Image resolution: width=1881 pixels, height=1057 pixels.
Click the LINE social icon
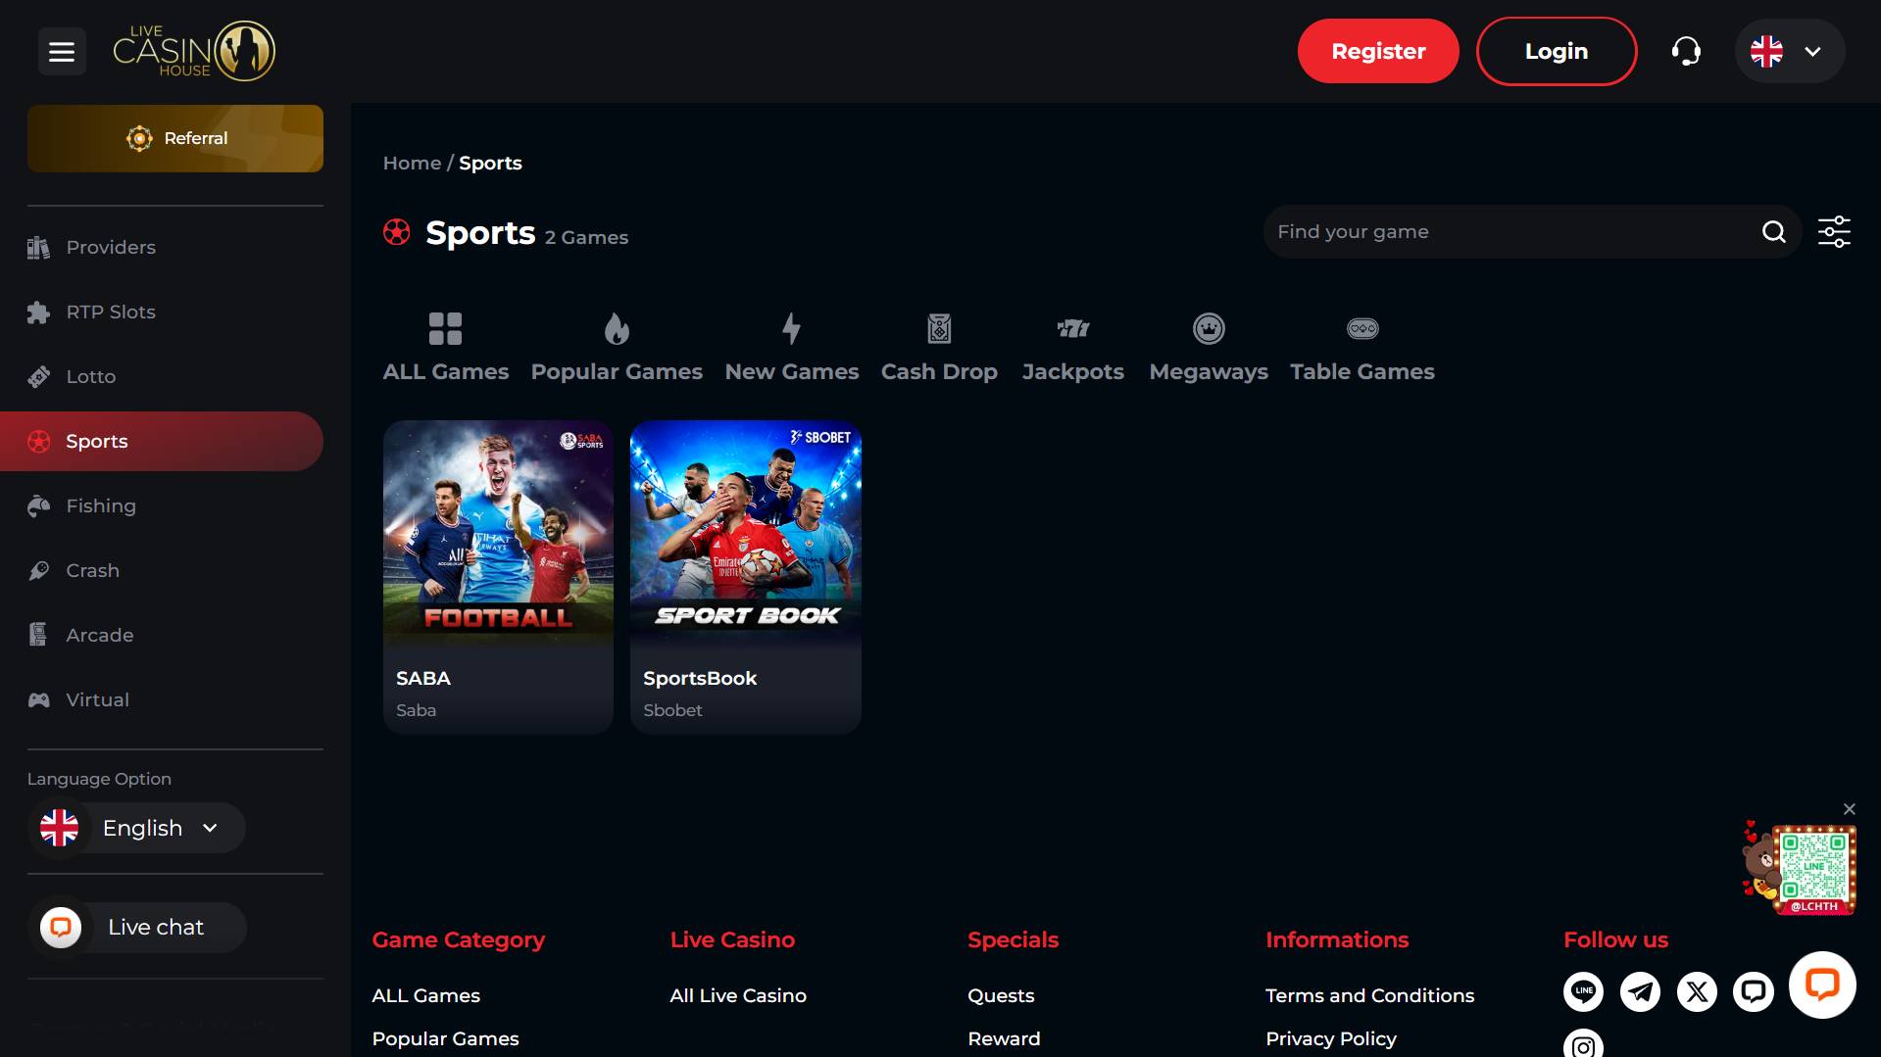pos(1583,991)
